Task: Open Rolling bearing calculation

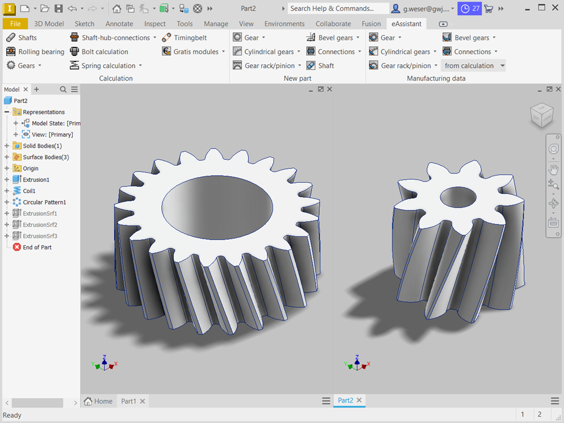Action: [35, 52]
